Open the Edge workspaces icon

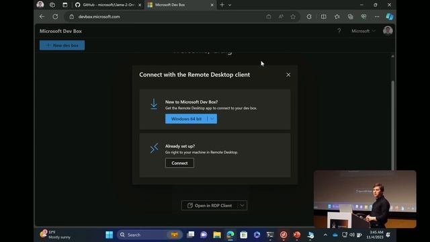coord(52,5)
